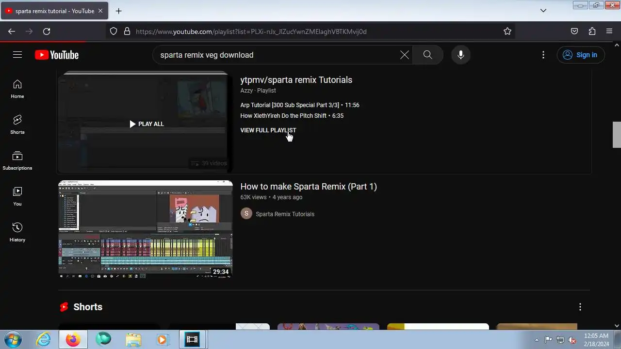Open the ytpmv/sparta remix Tutorials playlist title

[x=296, y=80]
